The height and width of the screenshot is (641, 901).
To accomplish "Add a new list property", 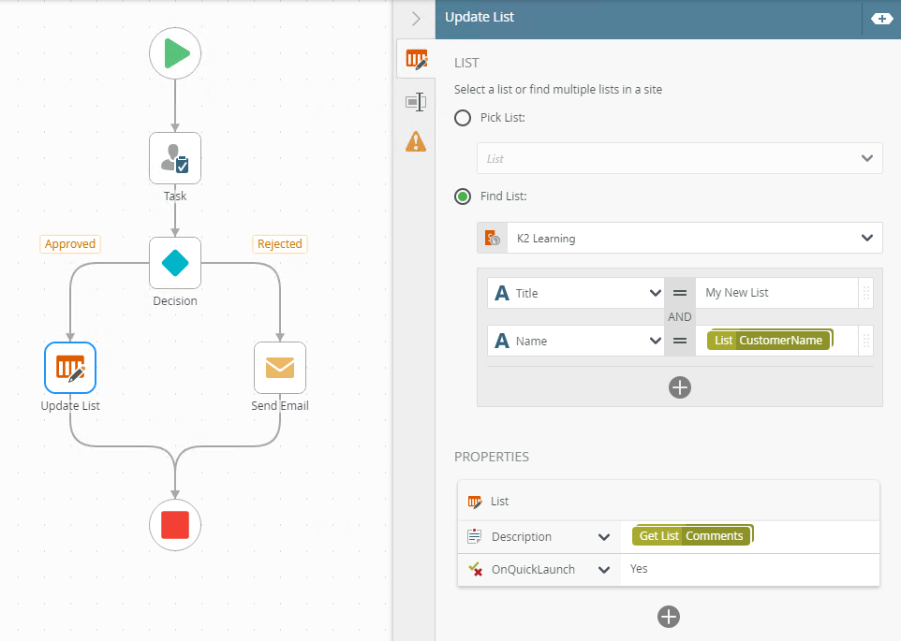I will (x=669, y=617).
